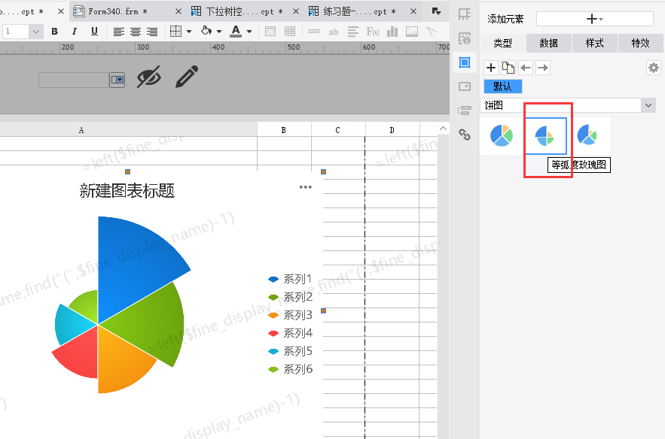Open the hyperlink panel in sidebar
The width and height of the screenshot is (665, 439).
pos(465,135)
